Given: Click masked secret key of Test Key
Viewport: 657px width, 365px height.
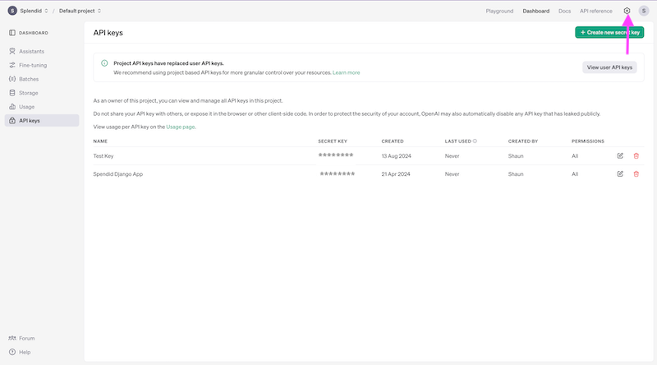Looking at the screenshot, I should [x=336, y=155].
